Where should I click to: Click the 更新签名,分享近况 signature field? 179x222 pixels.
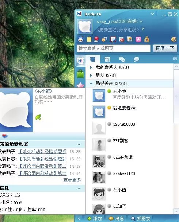118,30
